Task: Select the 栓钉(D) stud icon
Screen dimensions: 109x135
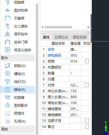Action: coord(8,82)
